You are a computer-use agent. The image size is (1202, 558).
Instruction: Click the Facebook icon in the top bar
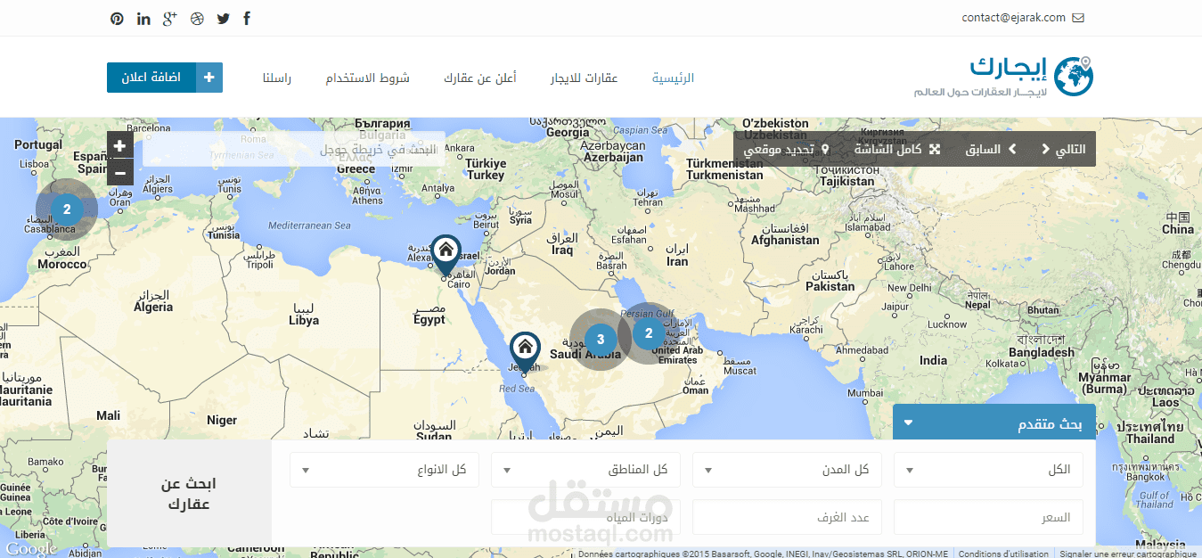[x=246, y=18]
